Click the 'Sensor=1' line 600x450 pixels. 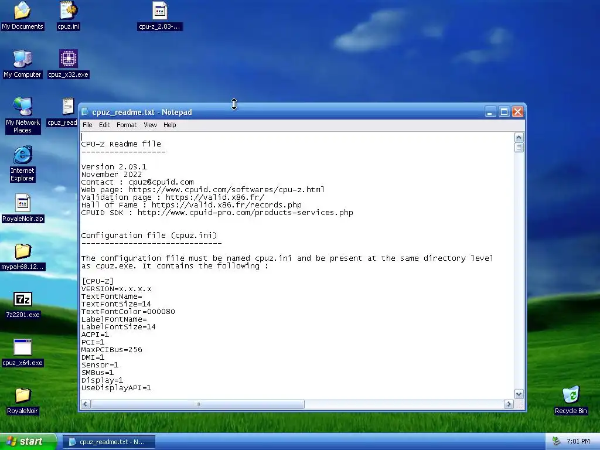click(x=100, y=365)
